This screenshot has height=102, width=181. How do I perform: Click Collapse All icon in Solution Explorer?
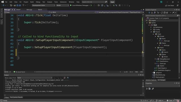pos(165,13)
